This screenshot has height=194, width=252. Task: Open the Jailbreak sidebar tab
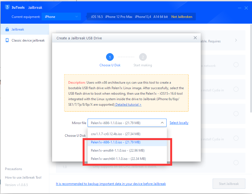(25, 29)
